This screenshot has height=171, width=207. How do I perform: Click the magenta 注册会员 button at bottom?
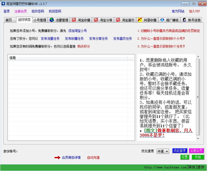coord(197,151)
